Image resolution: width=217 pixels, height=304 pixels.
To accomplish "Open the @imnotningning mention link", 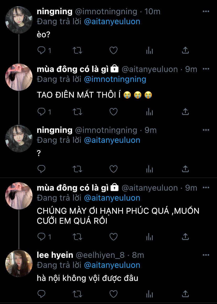I will [x=115, y=79].
